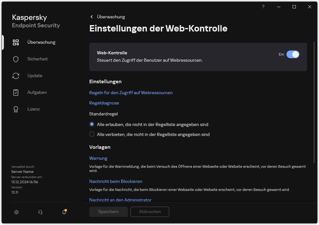
Task: Open the Warnung template link
Action: [x=98, y=158]
